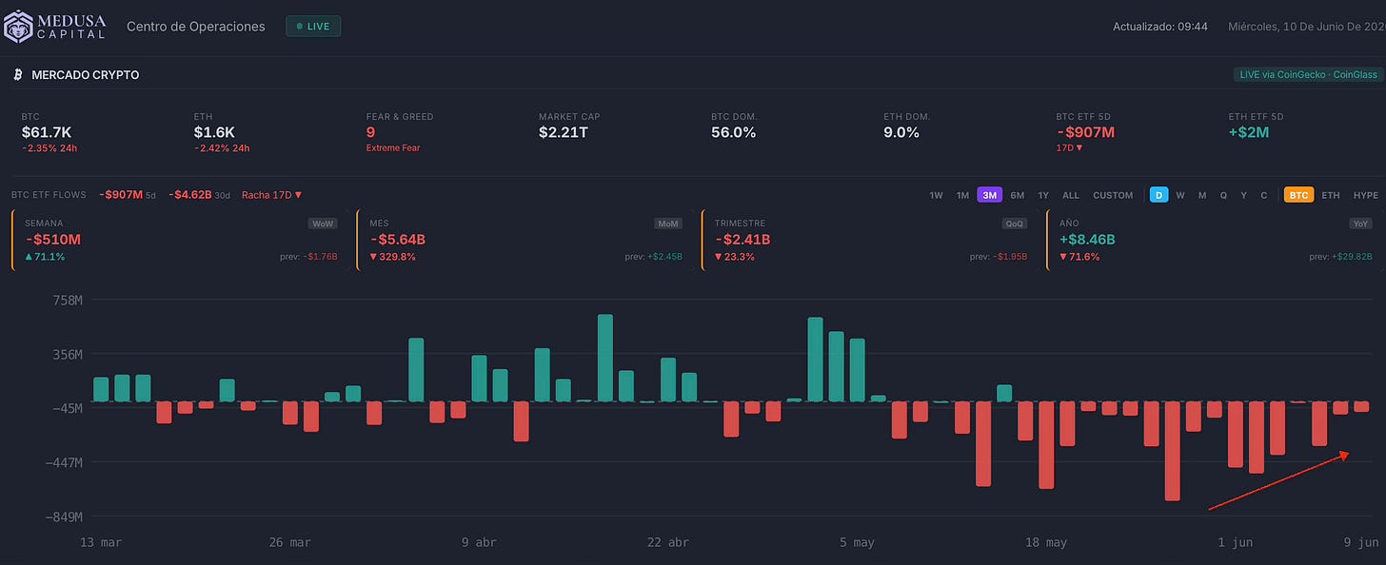The height and width of the screenshot is (565, 1386).
Task: Click the MoM badge on MES card
Action: pos(667,224)
